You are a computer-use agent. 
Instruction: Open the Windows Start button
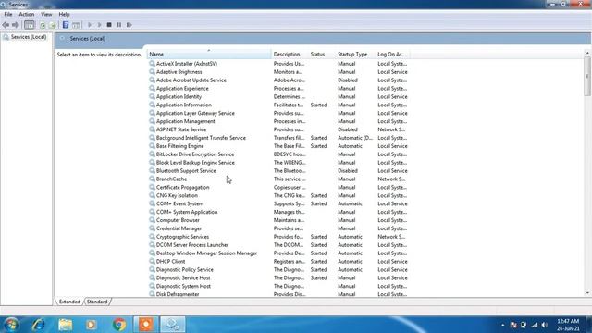click(x=11, y=325)
